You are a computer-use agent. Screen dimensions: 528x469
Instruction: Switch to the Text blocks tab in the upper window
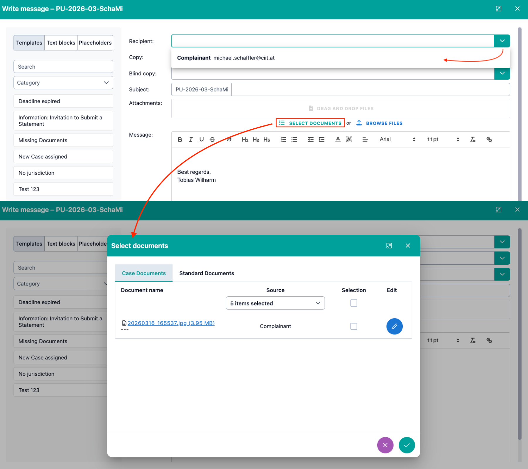click(x=61, y=43)
